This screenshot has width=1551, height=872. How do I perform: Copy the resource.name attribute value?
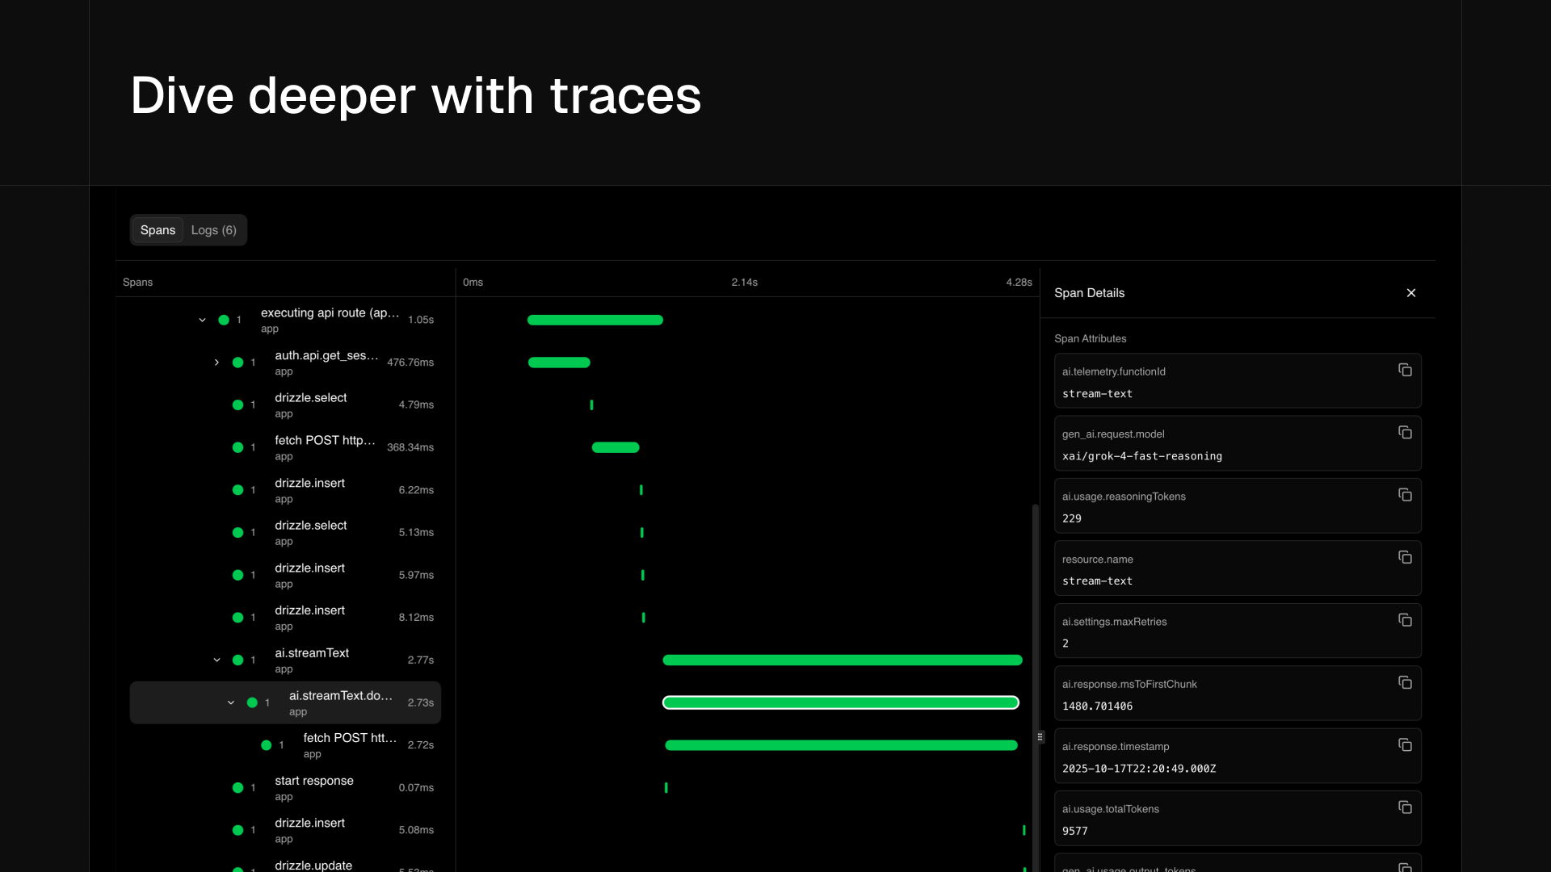(1405, 557)
